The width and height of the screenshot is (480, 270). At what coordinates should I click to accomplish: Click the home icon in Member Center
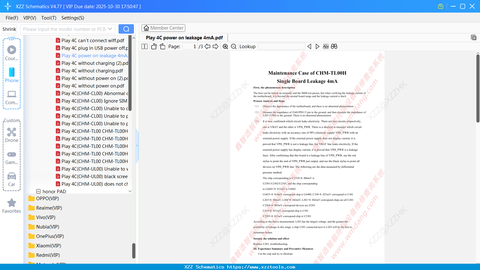(x=146, y=28)
